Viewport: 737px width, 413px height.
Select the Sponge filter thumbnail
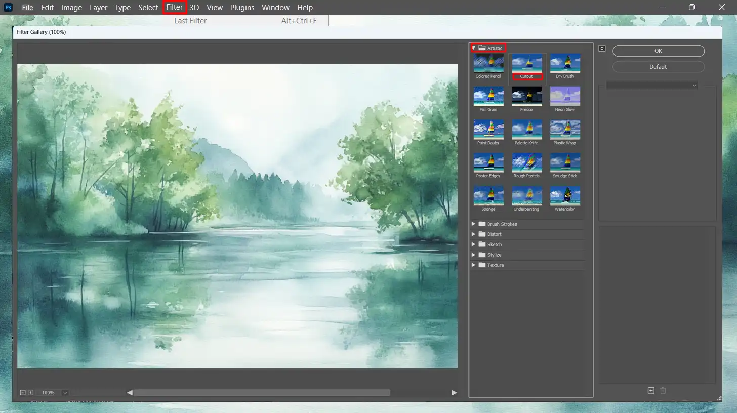[488, 196]
